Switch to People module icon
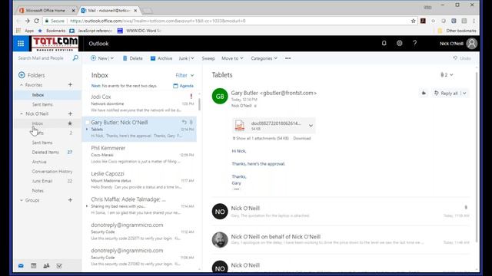This screenshot has height=276, width=492. (x=46, y=266)
